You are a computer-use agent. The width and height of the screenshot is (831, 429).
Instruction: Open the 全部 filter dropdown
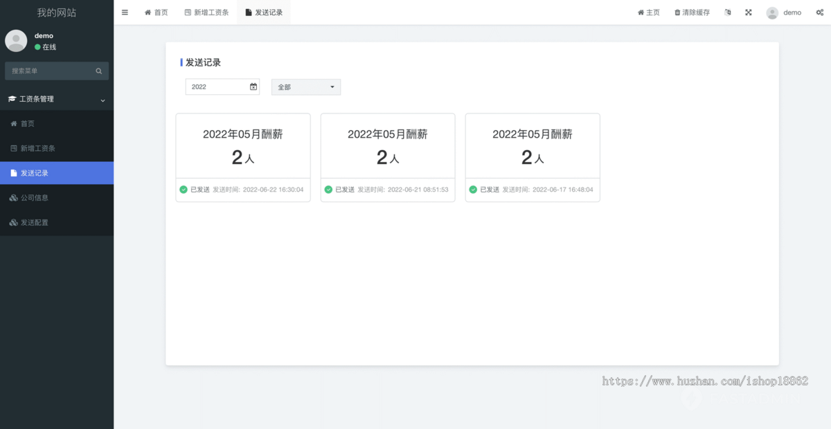[x=305, y=86]
